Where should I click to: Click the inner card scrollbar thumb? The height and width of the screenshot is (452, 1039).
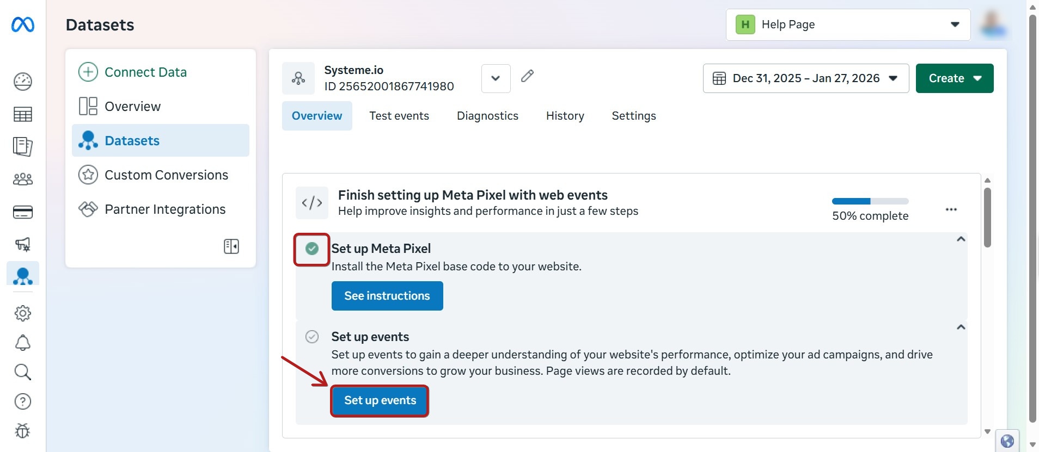(x=987, y=218)
